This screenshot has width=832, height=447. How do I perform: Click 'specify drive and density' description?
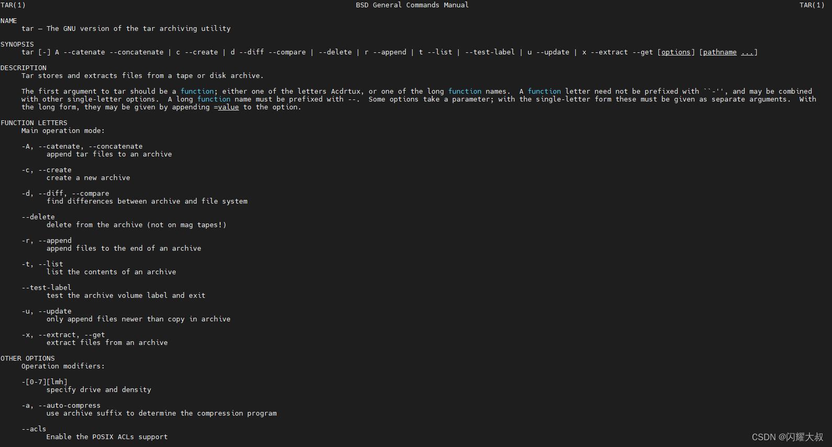(x=99, y=390)
